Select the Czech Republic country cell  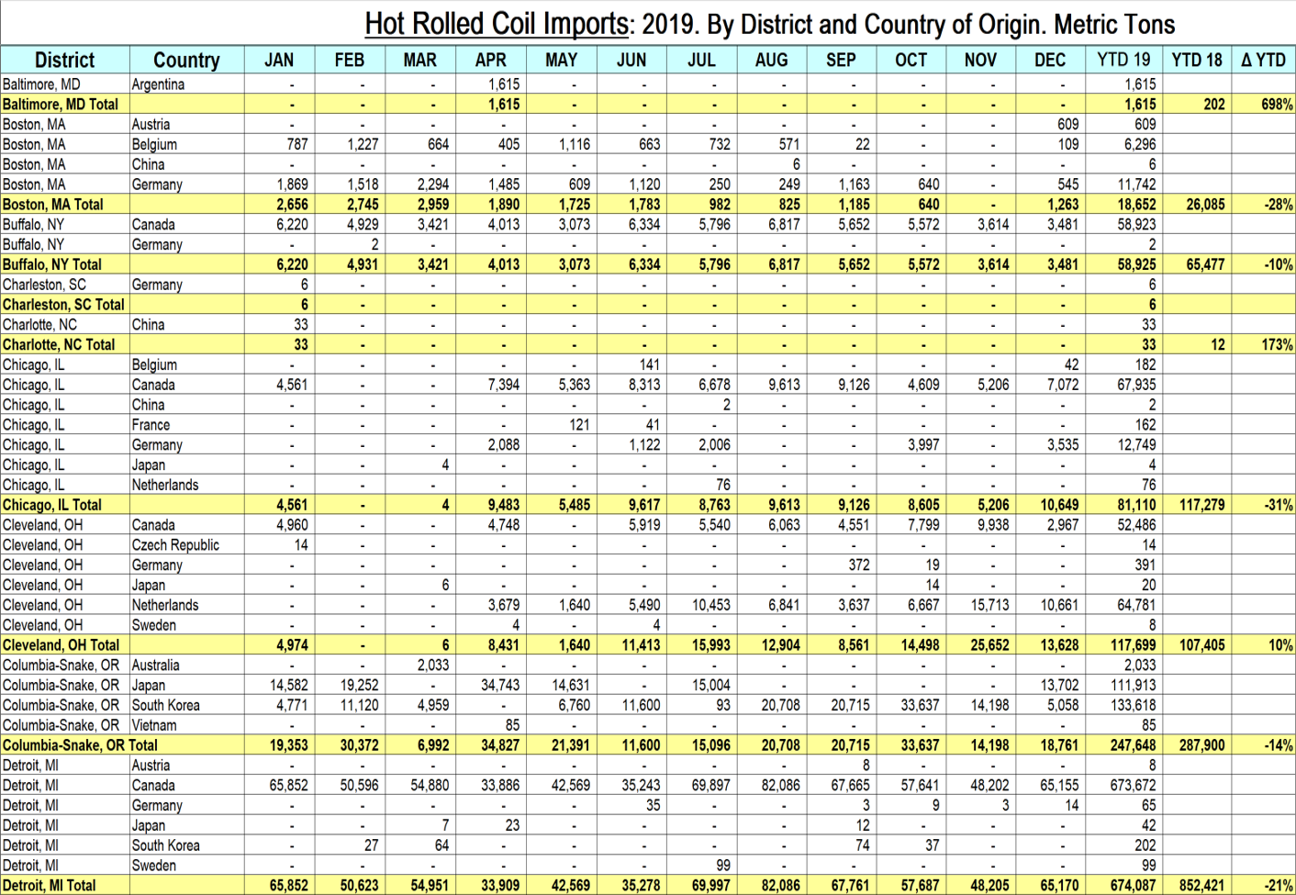point(175,545)
